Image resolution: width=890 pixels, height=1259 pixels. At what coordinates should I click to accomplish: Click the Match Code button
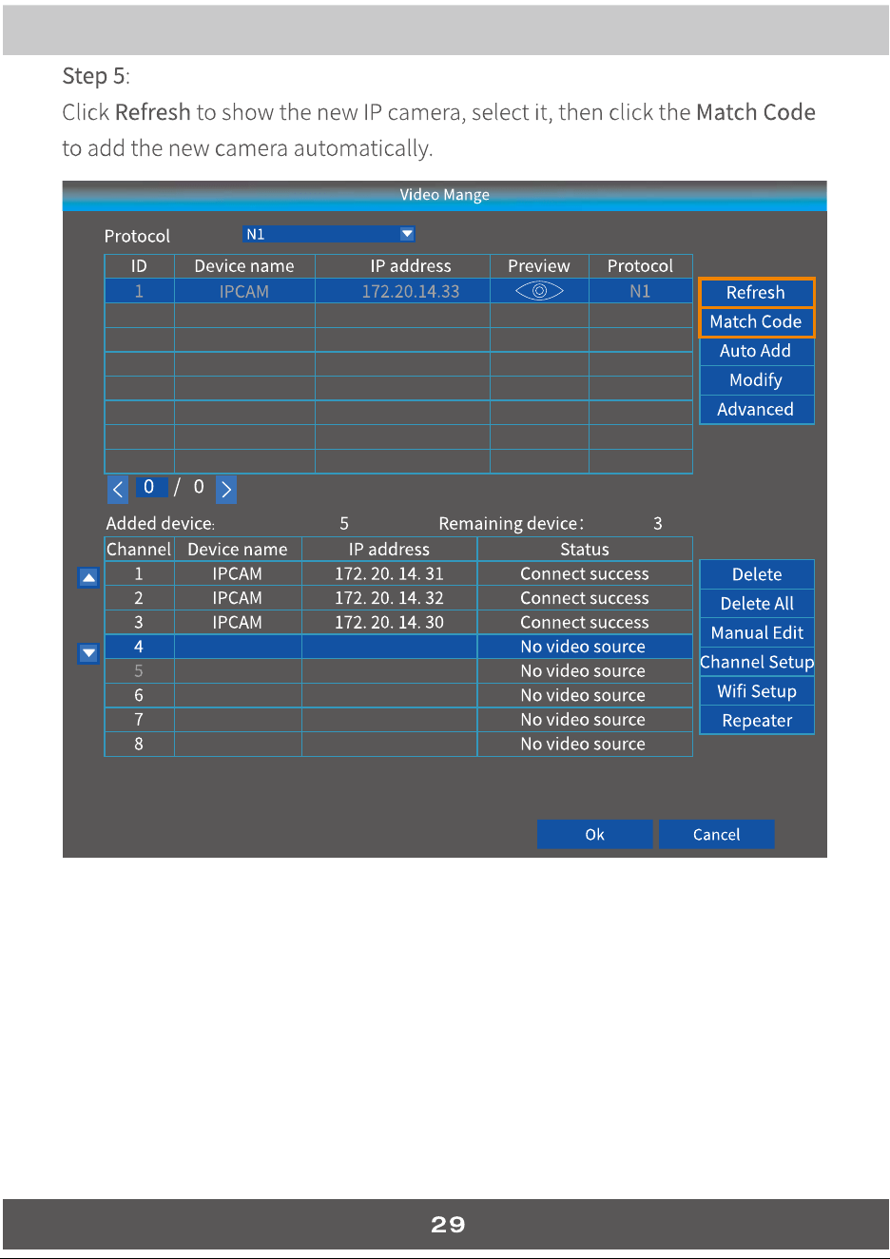(x=756, y=321)
